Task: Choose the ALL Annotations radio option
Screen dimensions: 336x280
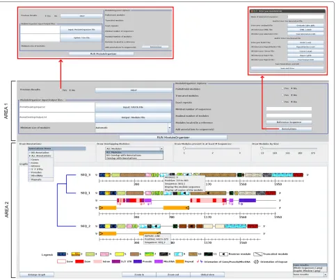Action: [x=30, y=156]
